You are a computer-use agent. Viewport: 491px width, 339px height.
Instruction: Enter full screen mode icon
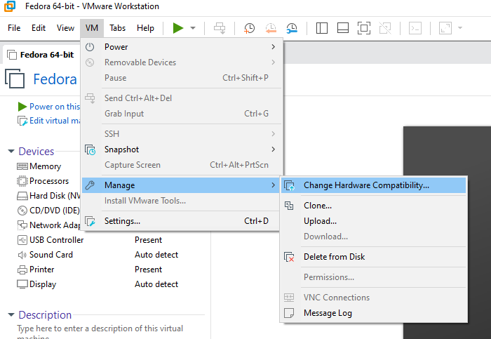pos(364,28)
